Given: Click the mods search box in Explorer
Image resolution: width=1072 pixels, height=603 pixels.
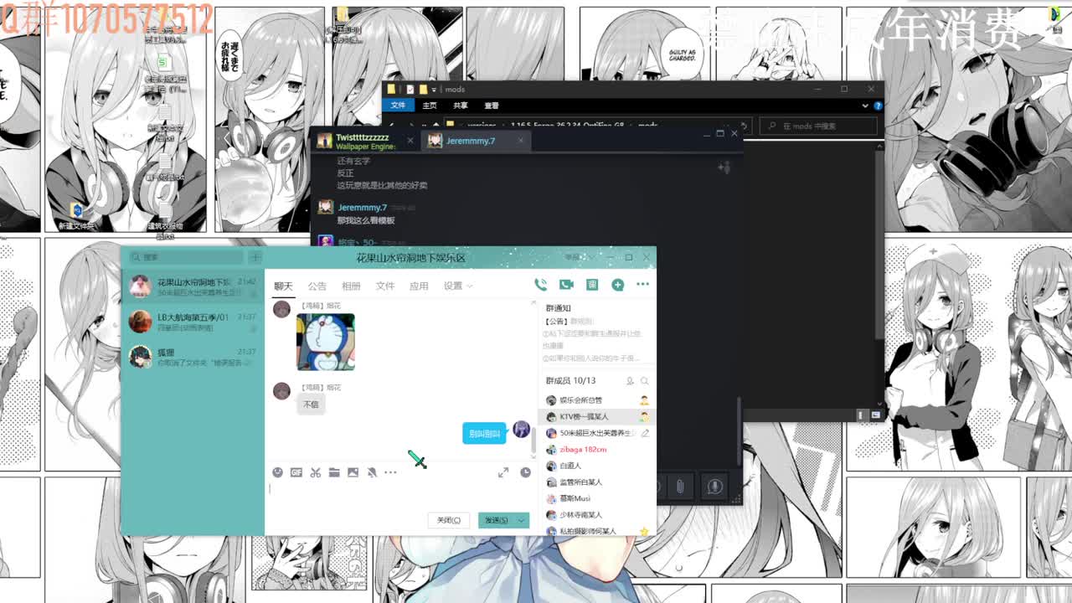Looking at the screenshot, I should 819,126.
